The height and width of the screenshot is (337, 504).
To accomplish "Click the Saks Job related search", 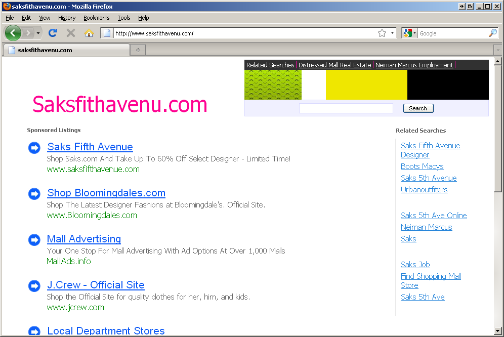I will click(x=415, y=265).
